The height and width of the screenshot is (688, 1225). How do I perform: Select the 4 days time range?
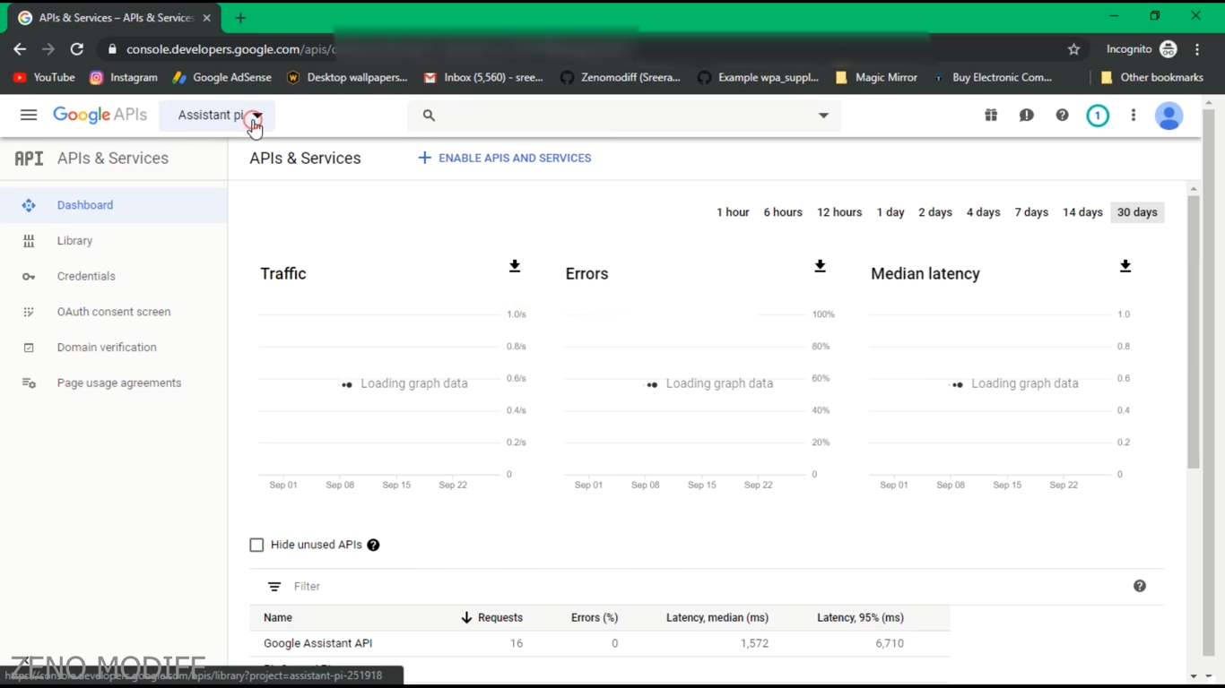pyautogui.click(x=983, y=212)
